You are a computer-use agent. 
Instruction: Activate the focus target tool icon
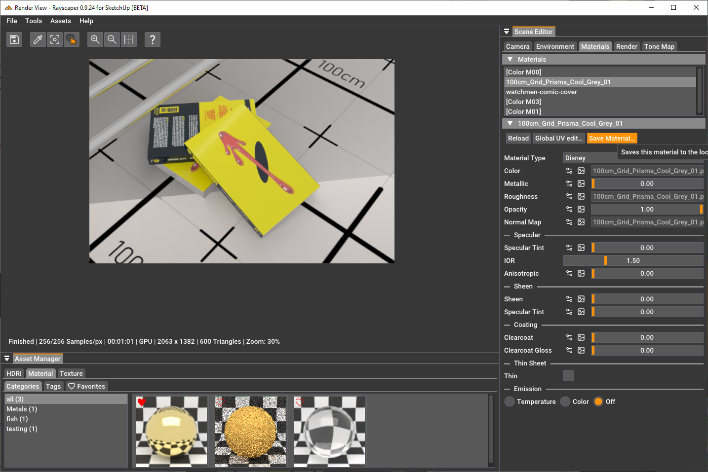coord(55,39)
